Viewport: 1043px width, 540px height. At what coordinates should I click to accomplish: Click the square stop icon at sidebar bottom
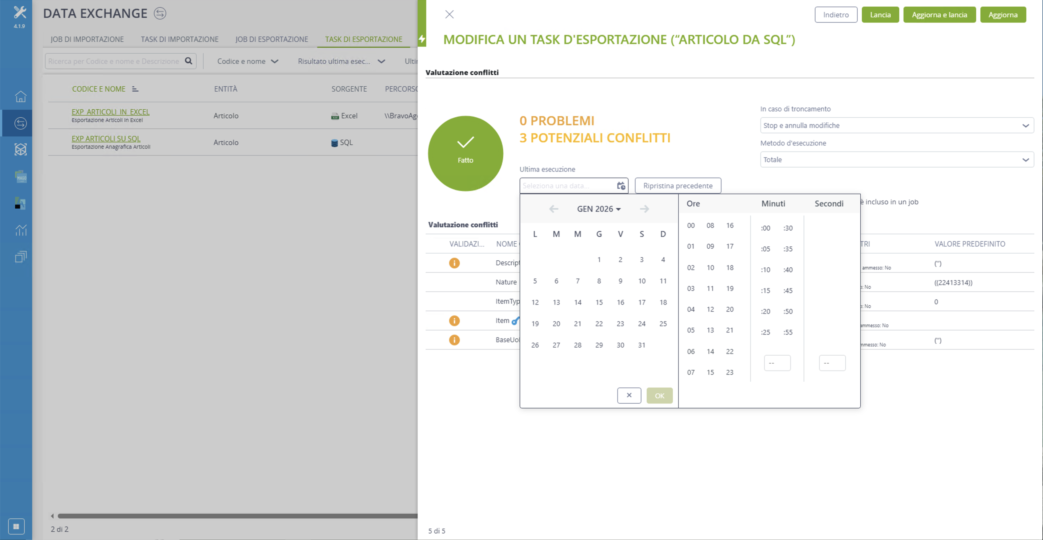(16, 526)
